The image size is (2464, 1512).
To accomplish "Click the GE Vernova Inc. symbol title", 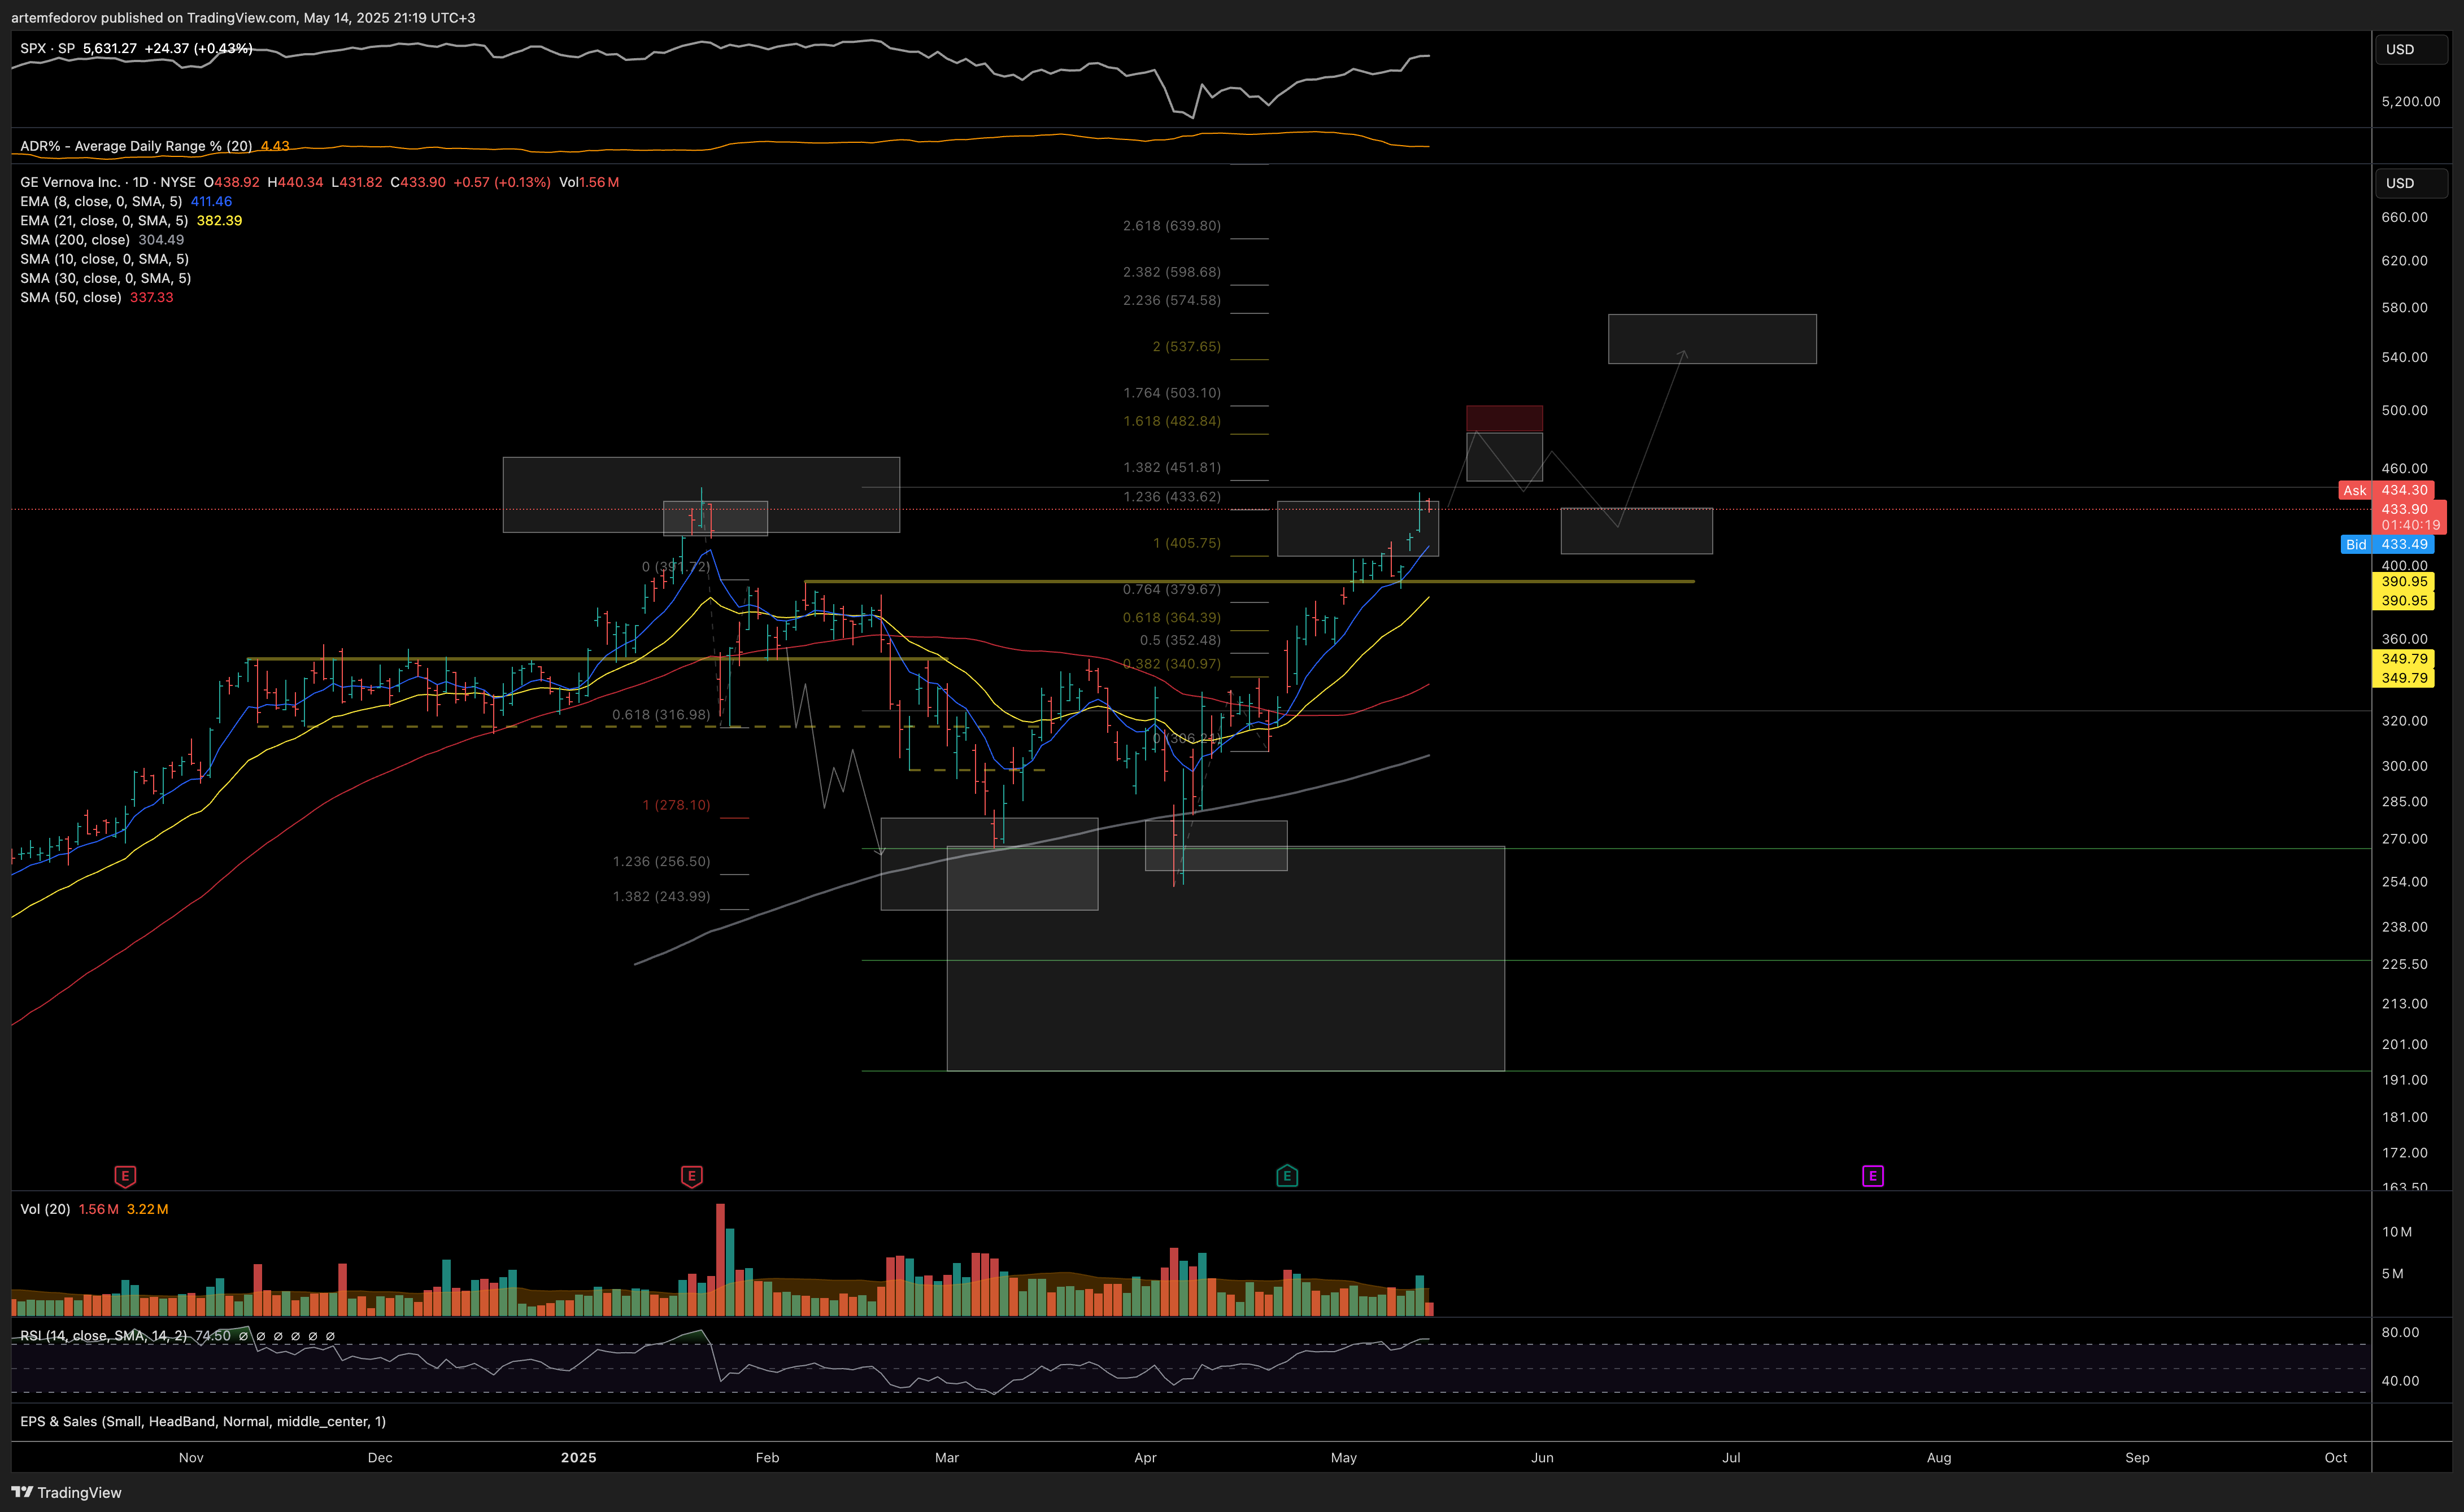I will pos(70,182).
